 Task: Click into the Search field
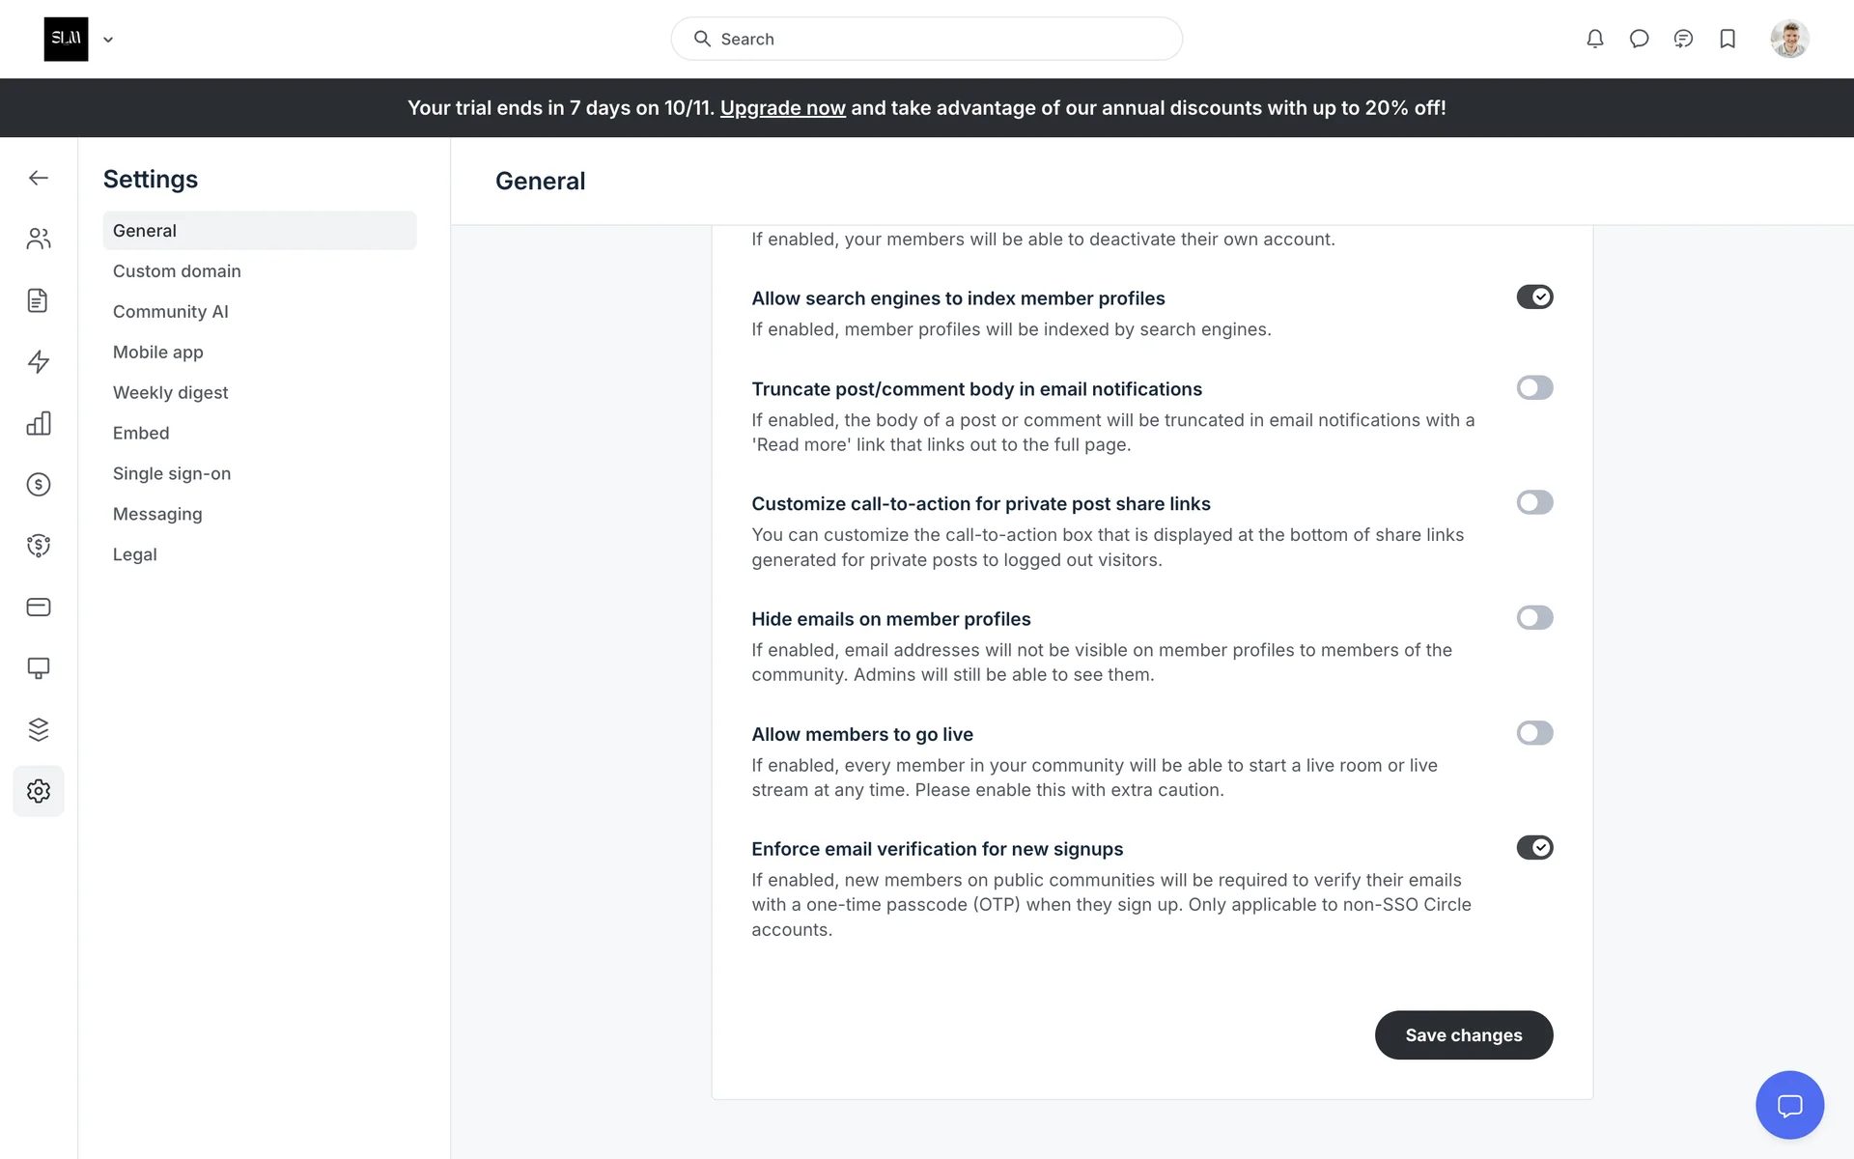click(x=927, y=39)
